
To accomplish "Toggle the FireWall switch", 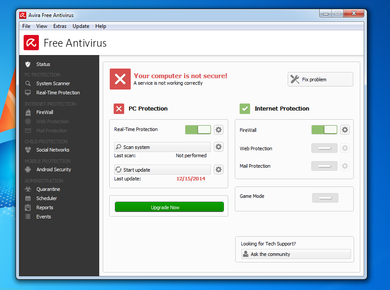I will pos(324,130).
